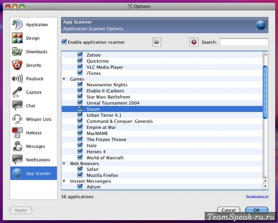Image resolution: width=278 pixels, height=223 pixels.
Task: Click the OK button
Action: point(257,210)
